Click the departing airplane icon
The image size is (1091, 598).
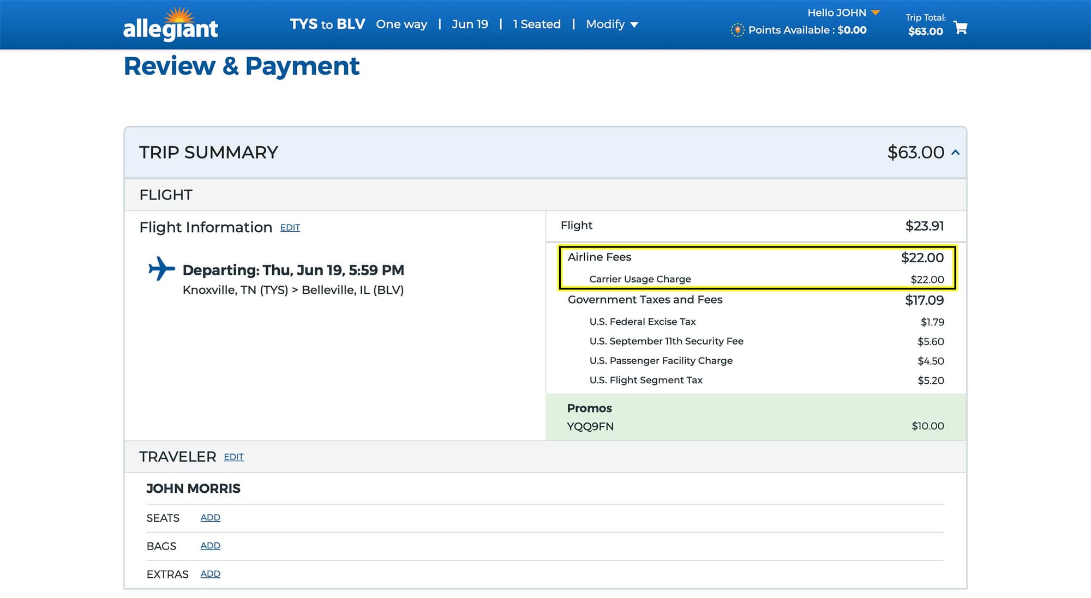(x=161, y=269)
